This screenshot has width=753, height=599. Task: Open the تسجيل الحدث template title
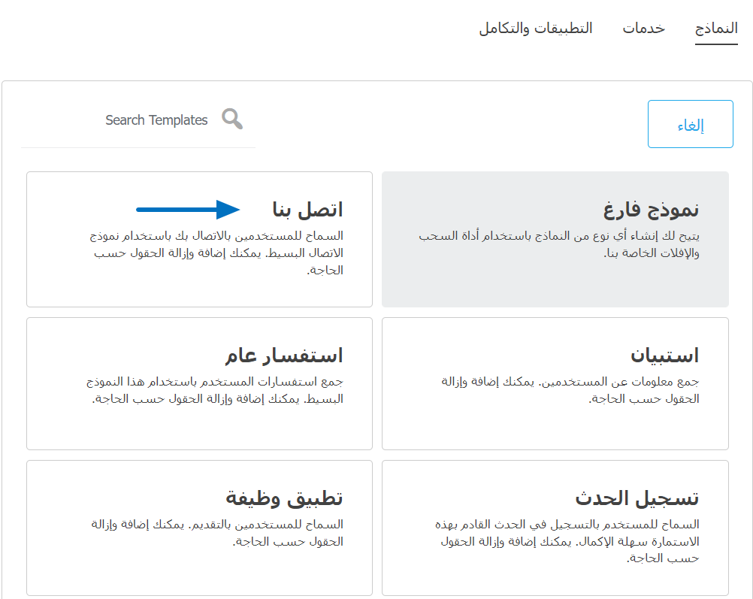(x=637, y=498)
